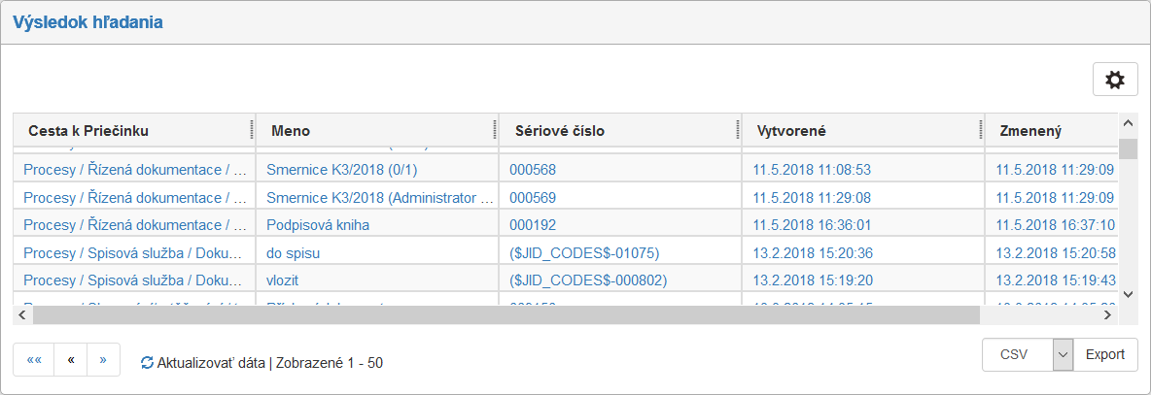Sort by Meno column header
The width and height of the screenshot is (1151, 395).
click(292, 131)
